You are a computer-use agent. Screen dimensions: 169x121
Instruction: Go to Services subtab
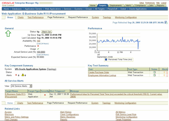68,9
